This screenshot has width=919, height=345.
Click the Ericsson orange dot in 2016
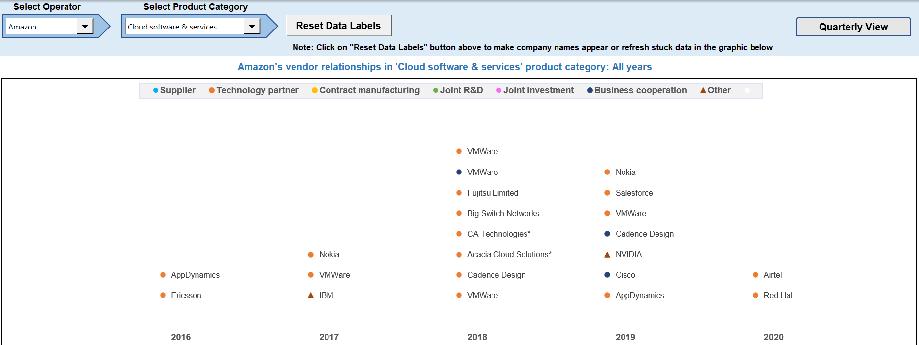point(163,295)
